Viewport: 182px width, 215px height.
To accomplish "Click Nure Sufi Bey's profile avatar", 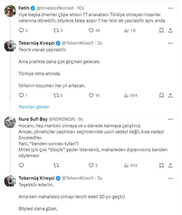I will coord(10,122).
